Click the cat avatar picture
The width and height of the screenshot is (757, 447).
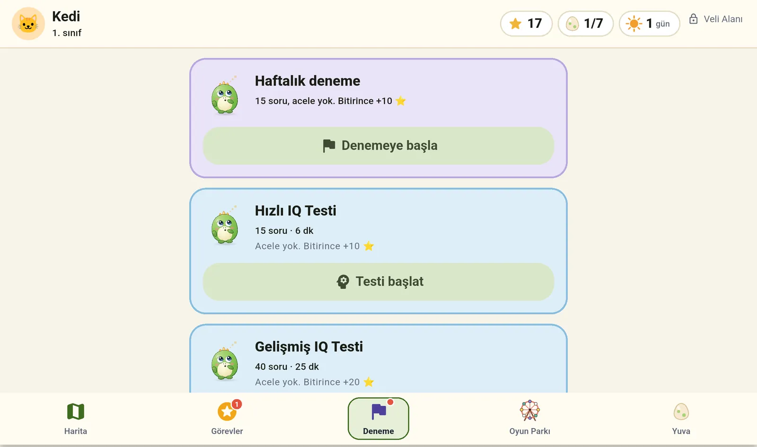tap(28, 24)
